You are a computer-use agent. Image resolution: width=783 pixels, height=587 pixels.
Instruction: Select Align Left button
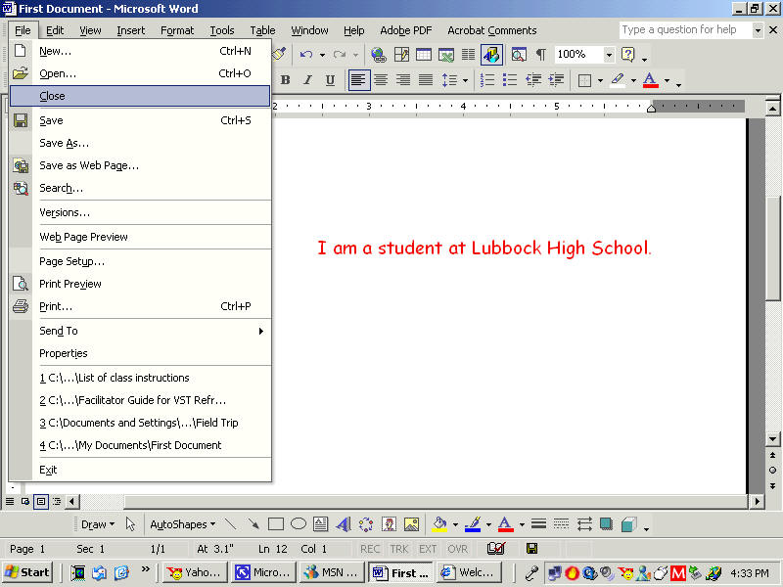click(x=358, y=80)
